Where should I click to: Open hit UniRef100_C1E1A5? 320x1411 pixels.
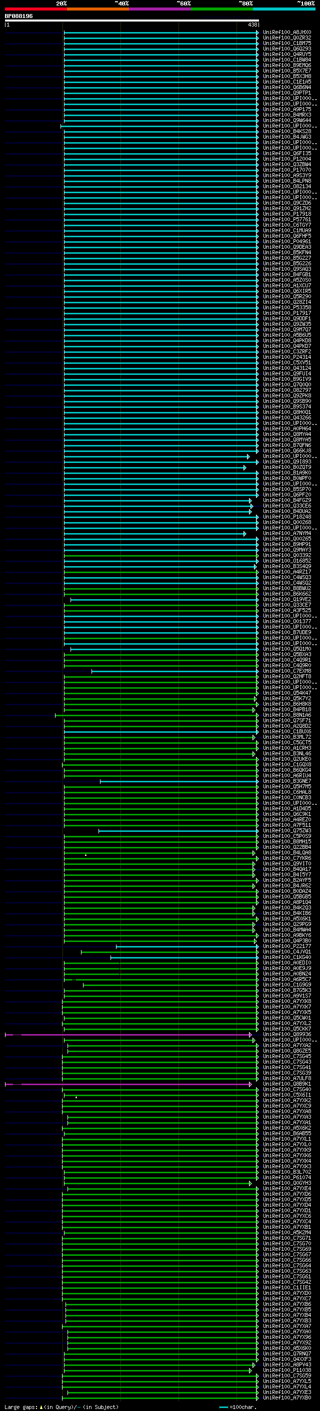click(286, 82)
